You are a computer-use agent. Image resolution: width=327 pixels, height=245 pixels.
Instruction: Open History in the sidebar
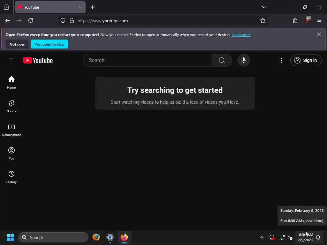pyautogui.click(x=11, y=177)
